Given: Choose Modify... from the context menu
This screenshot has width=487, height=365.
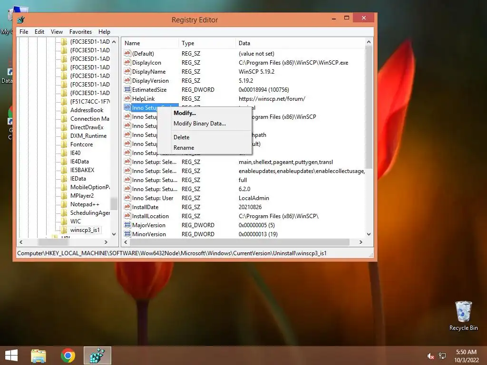Looking at the screenshot, I should (x=205, y=113).
